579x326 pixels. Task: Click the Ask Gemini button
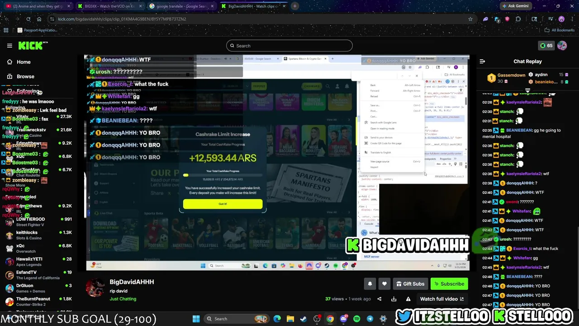515,6
